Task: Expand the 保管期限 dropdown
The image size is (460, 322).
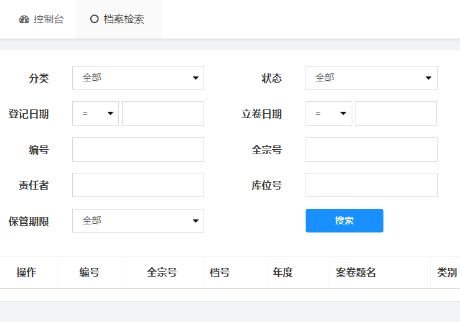Action: click(x=138, y=221)
